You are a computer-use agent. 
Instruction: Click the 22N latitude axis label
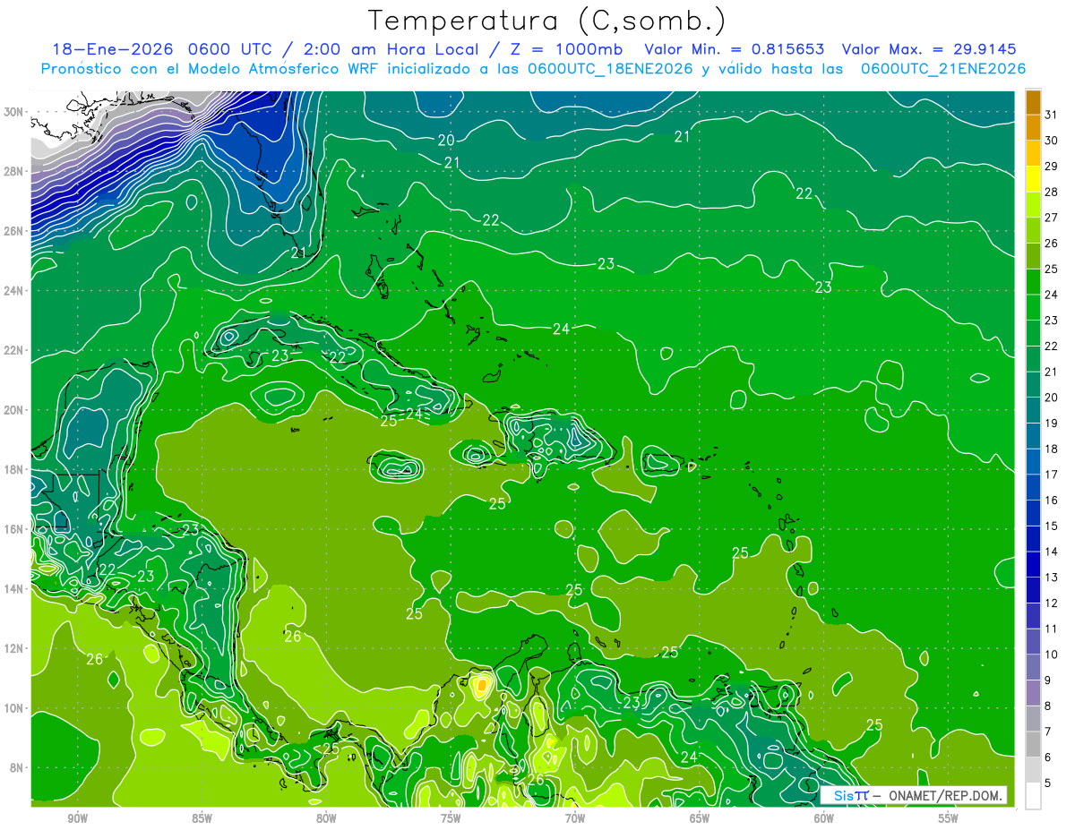click(15, 350)
